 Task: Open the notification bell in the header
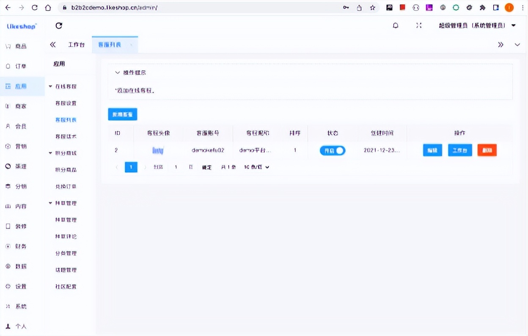pos(396,25)
